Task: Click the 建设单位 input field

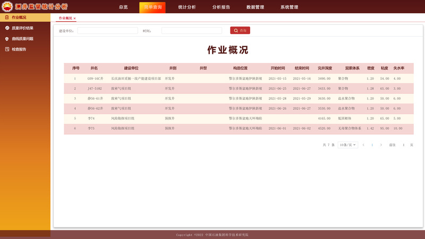Action: click(x=107, y=31)
